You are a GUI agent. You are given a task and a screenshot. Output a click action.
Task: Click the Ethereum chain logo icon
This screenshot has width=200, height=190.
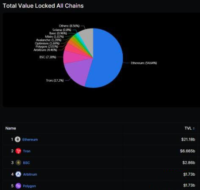pyautogui.click(x=18, y=139)
